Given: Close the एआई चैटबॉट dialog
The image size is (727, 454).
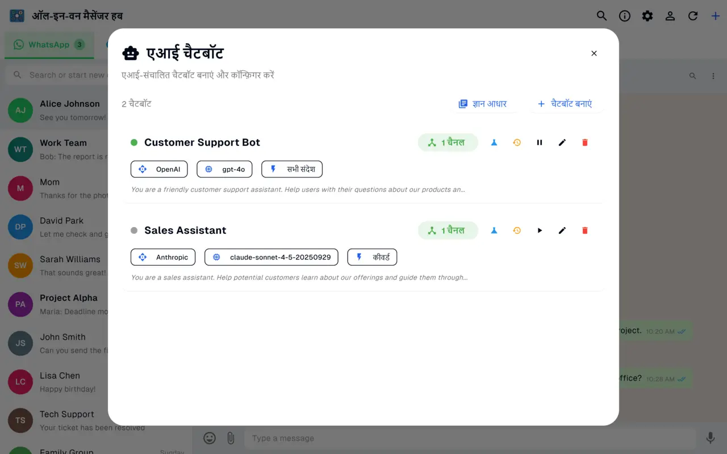Looking at the screenshot, I should point(594,53).
